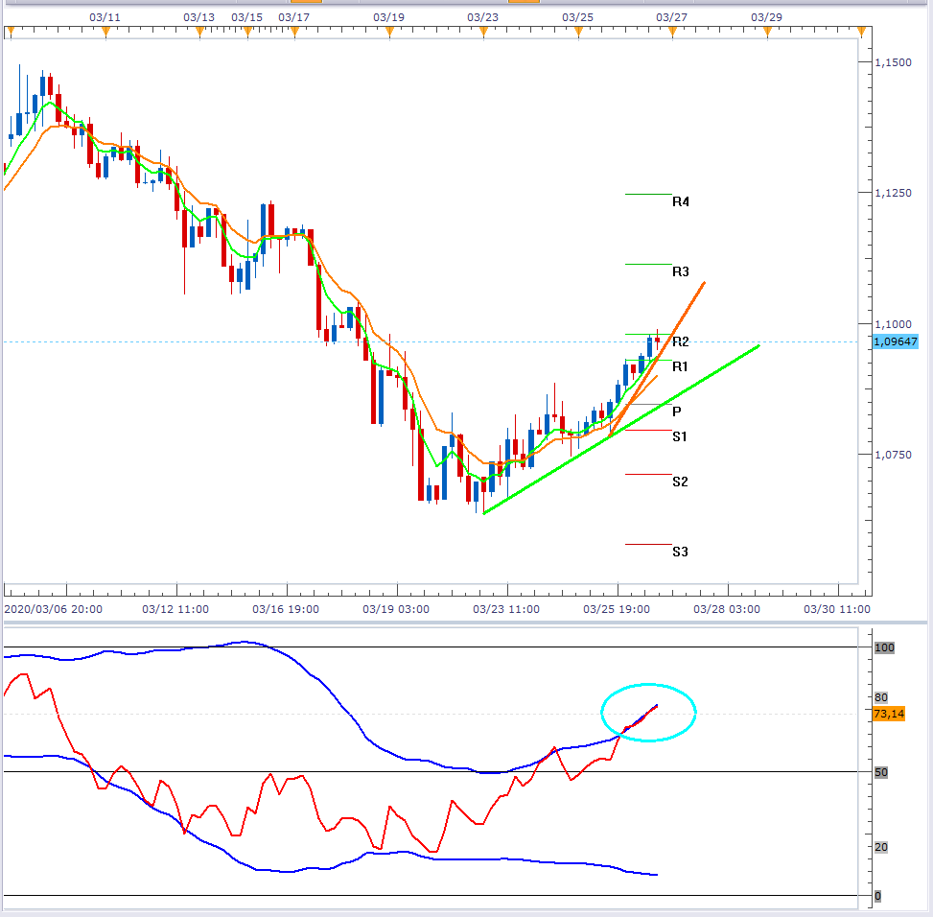This screenshot has height=917, width=933.
Task: Select the S2 pivot support label
Action: tap(680, 482)
